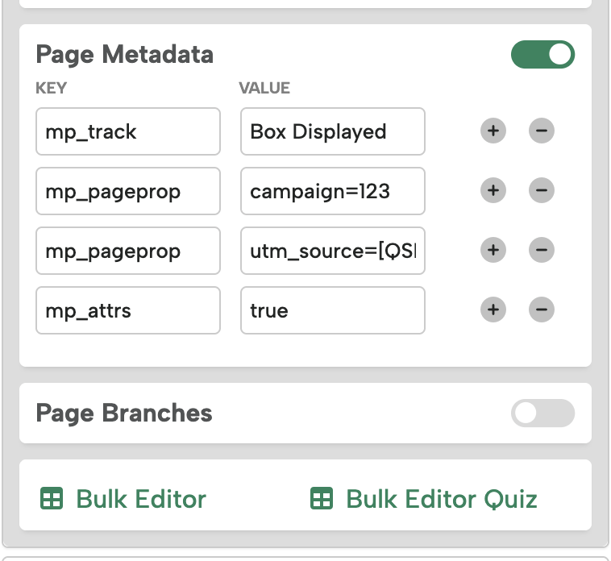Screen dimensions: 611x561
Task: Remove the mp_attrs metadata row
Action: pyautogui.click(x=541, y=310)
